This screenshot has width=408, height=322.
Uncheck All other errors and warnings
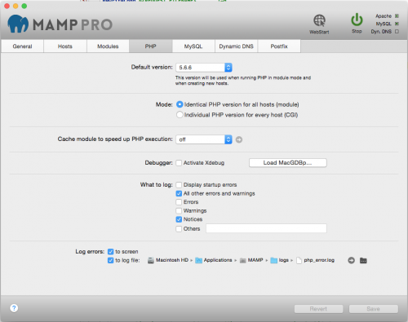point(179,193)
